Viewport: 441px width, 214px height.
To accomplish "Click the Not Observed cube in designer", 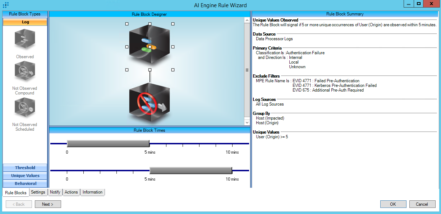I will click(149, 102).
